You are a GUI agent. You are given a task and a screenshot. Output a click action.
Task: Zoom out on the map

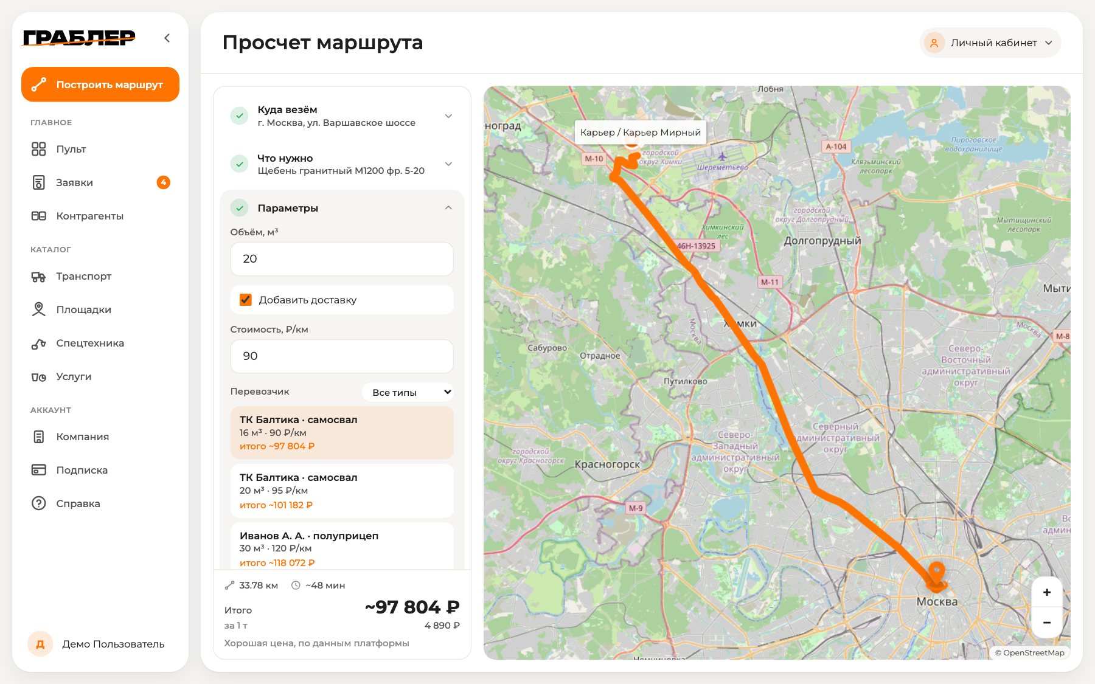(1047, 623)
